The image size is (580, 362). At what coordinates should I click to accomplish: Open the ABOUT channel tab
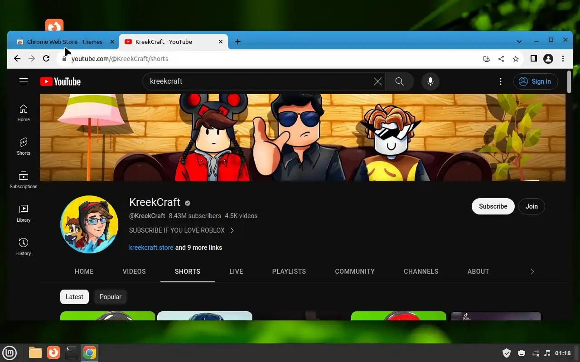(478, 271)
